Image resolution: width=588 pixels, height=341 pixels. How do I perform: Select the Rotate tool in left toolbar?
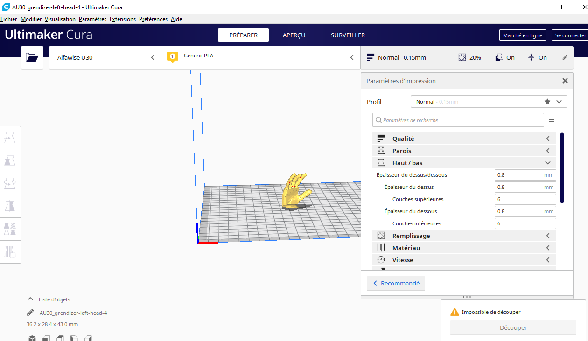10,183
